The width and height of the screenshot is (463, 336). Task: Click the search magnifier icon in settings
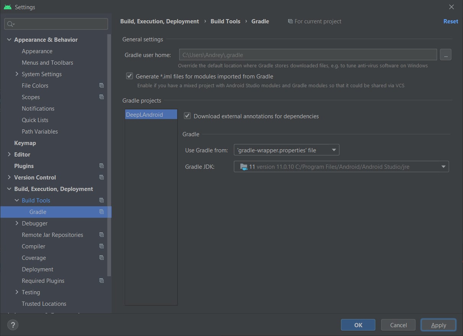coord(10,24)
